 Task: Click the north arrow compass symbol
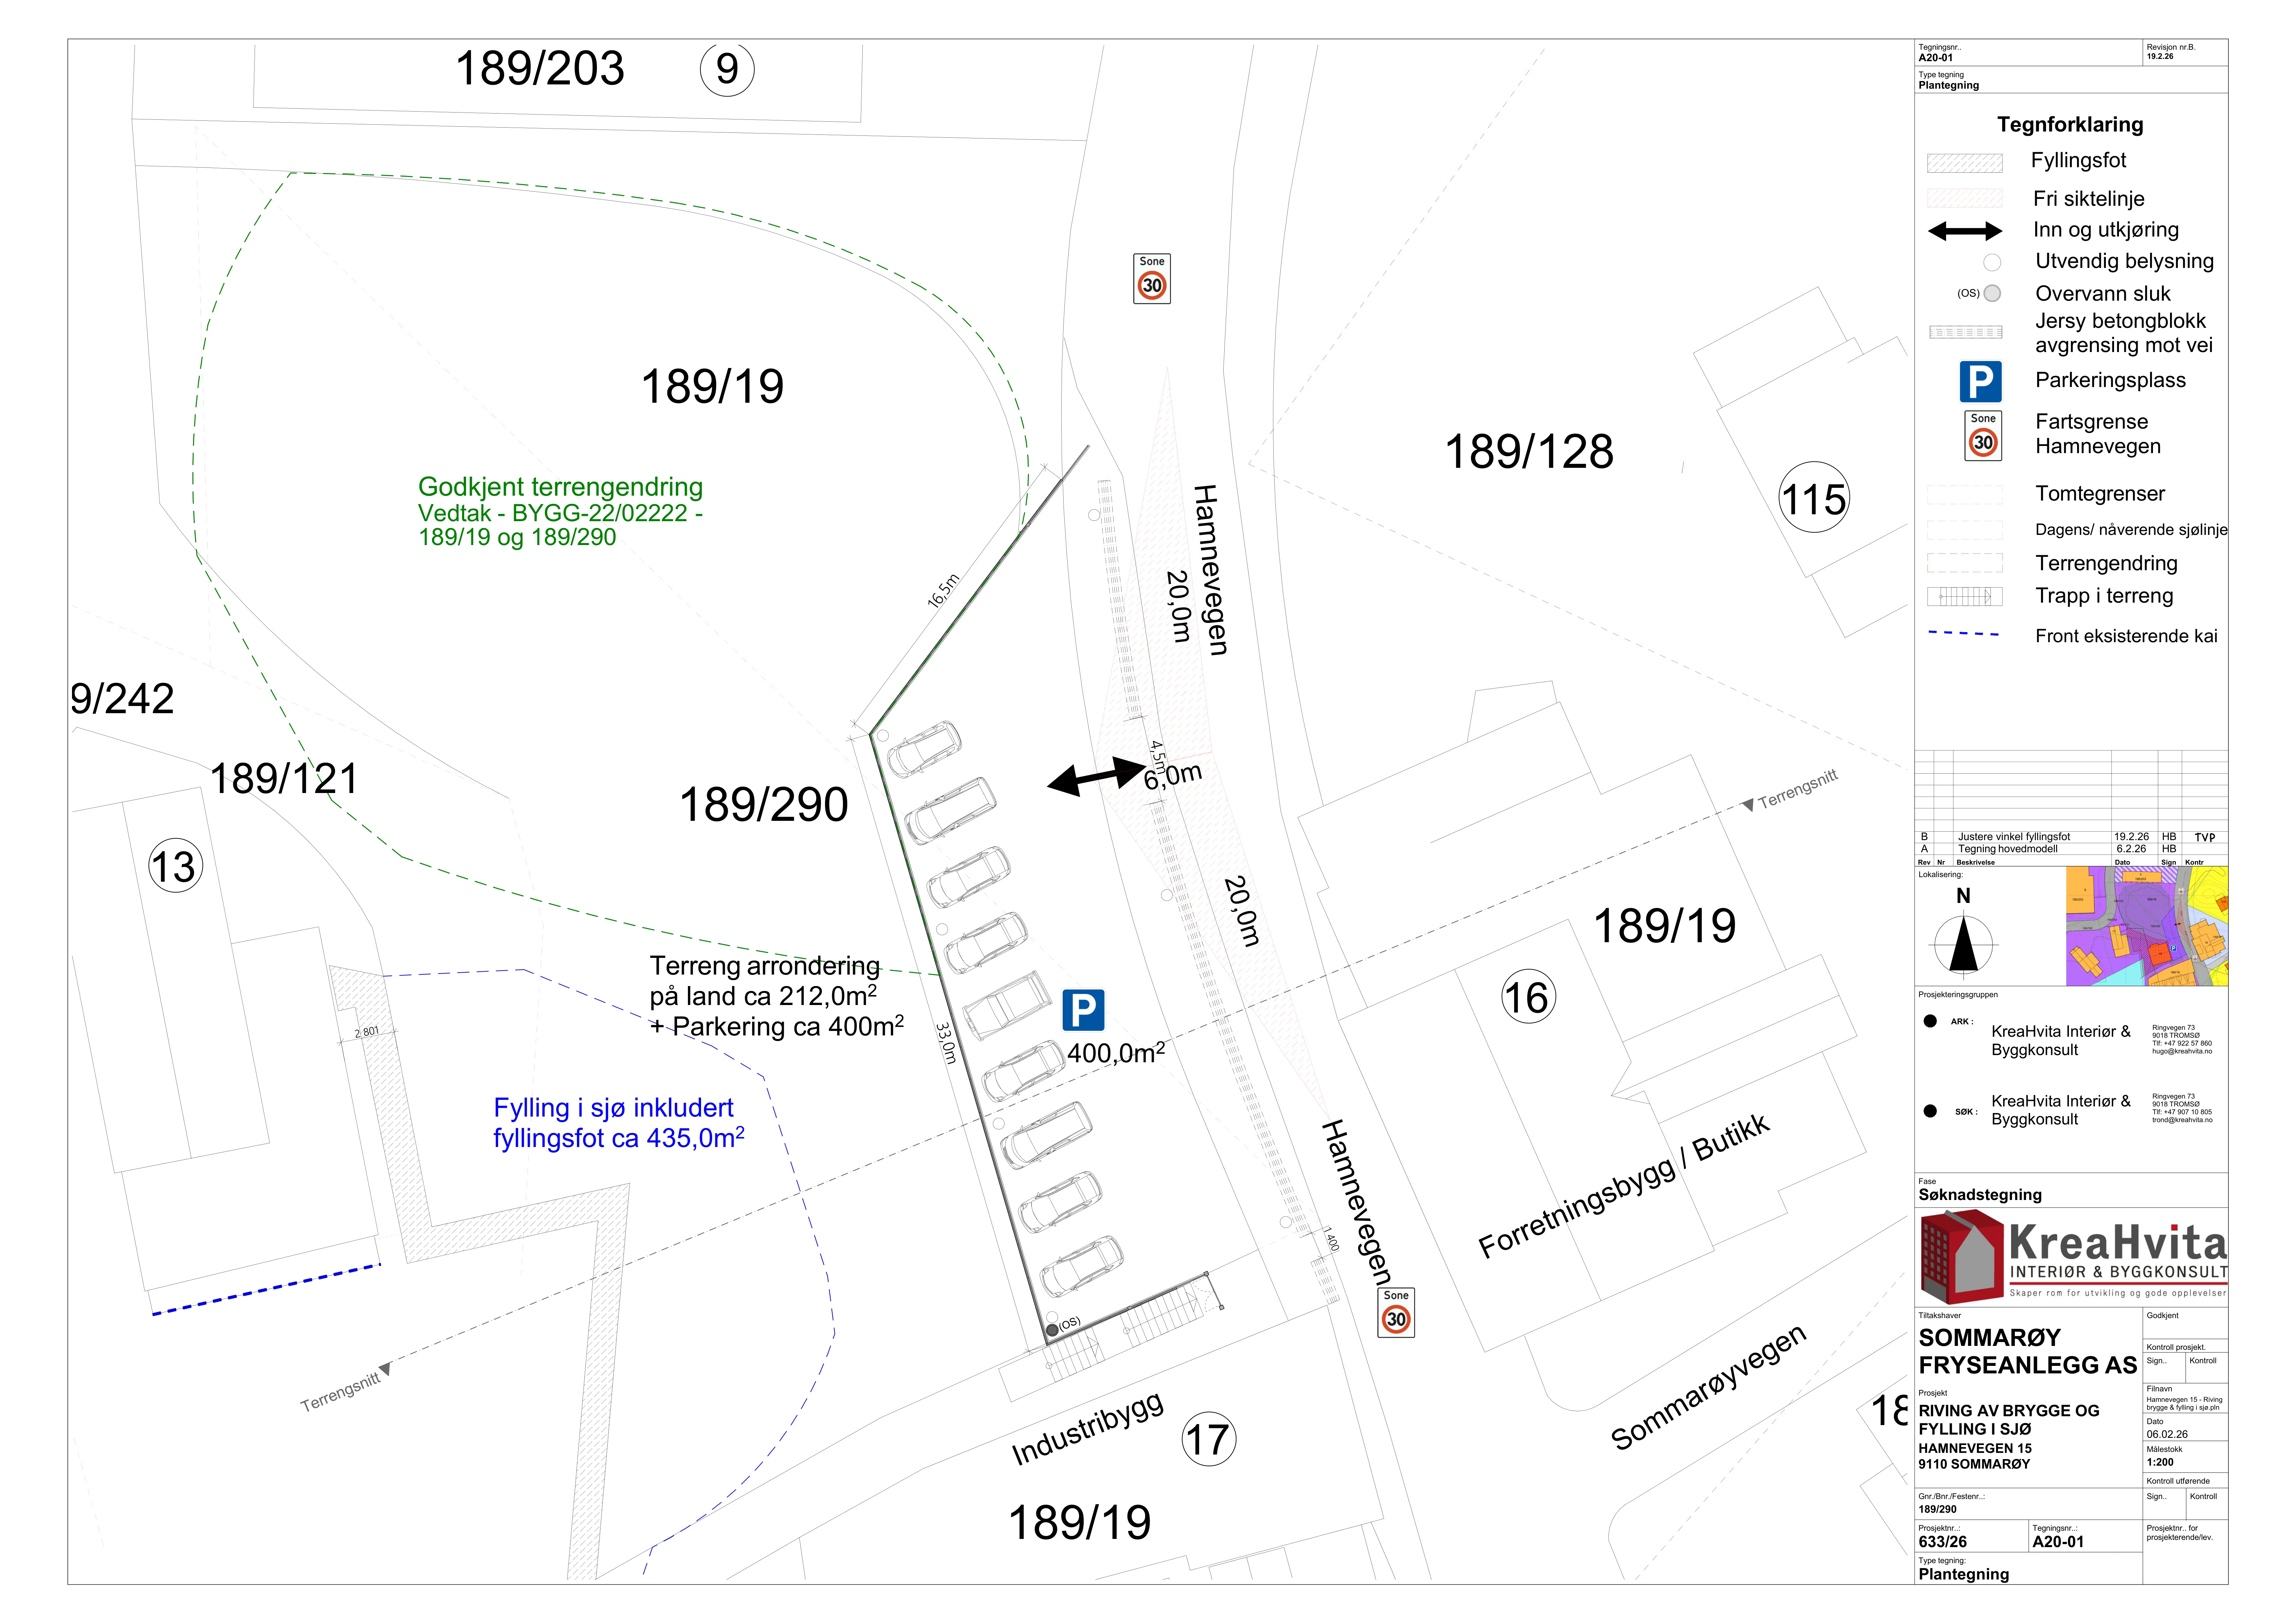[1963, 944]
